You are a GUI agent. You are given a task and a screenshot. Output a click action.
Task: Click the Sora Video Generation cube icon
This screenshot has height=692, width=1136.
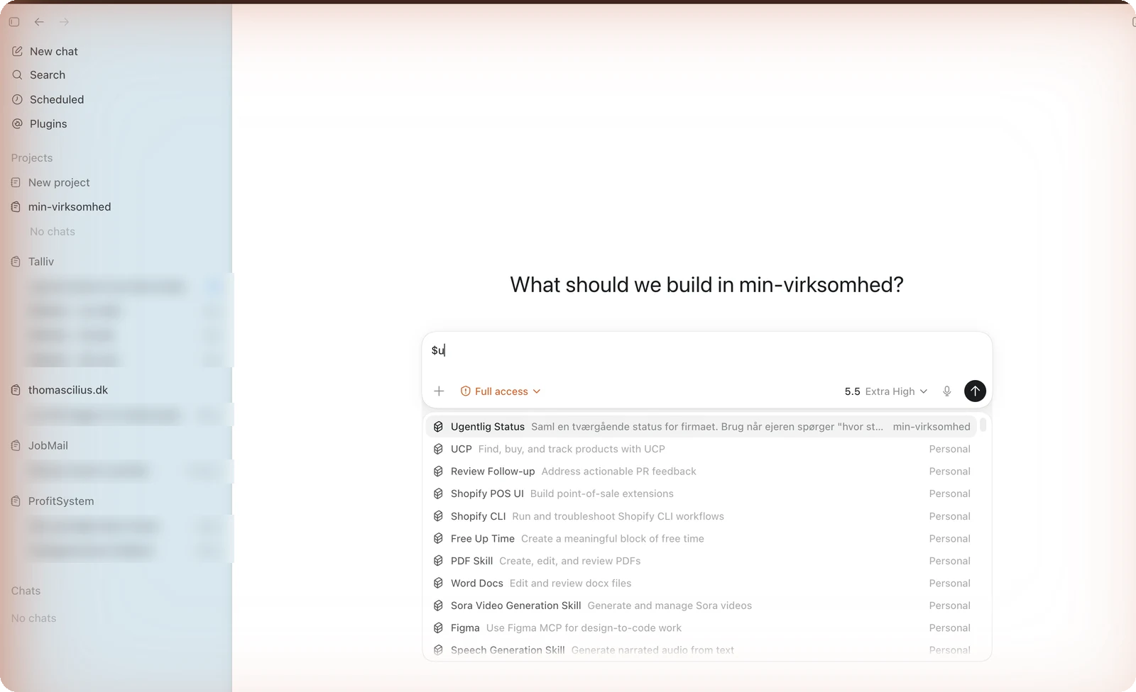tap(438, 605)
